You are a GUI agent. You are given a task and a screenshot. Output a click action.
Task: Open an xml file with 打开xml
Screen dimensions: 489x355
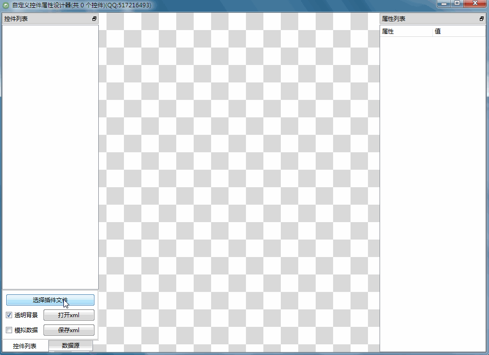tap(69, 315)
